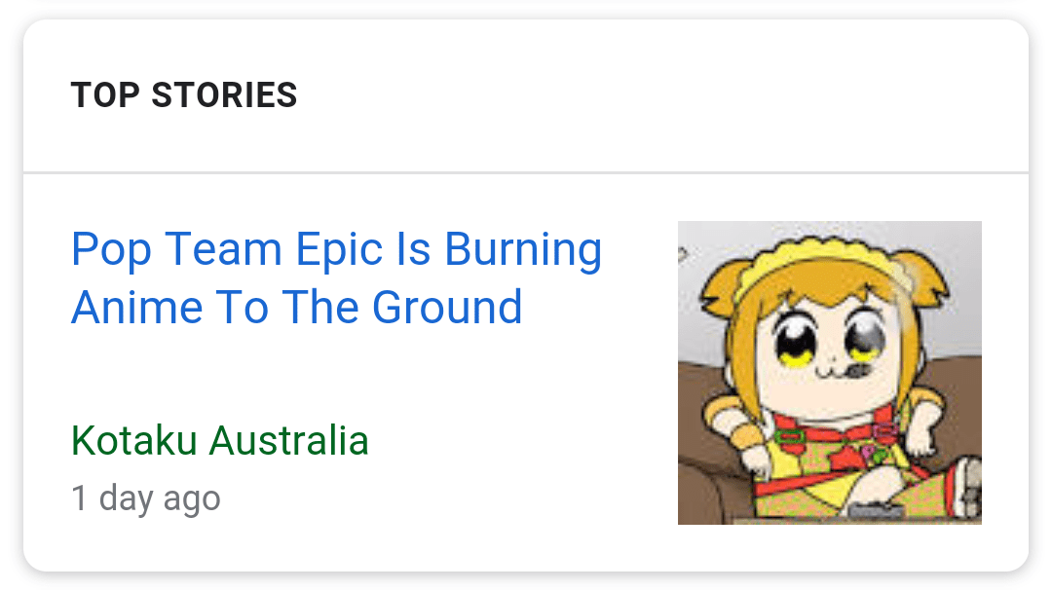Click the 'Anime To The Ground' headline line
Screen dimensions: 1052x590
[296, 307]
